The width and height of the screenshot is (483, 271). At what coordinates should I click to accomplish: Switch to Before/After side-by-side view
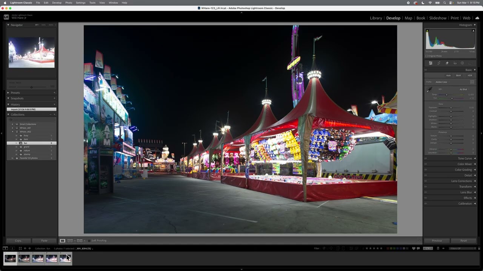[x=70, y=241]
